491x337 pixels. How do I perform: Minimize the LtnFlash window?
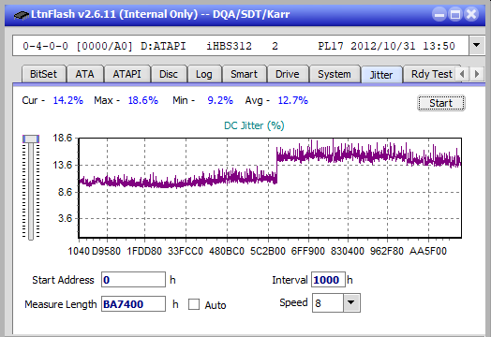439,14
